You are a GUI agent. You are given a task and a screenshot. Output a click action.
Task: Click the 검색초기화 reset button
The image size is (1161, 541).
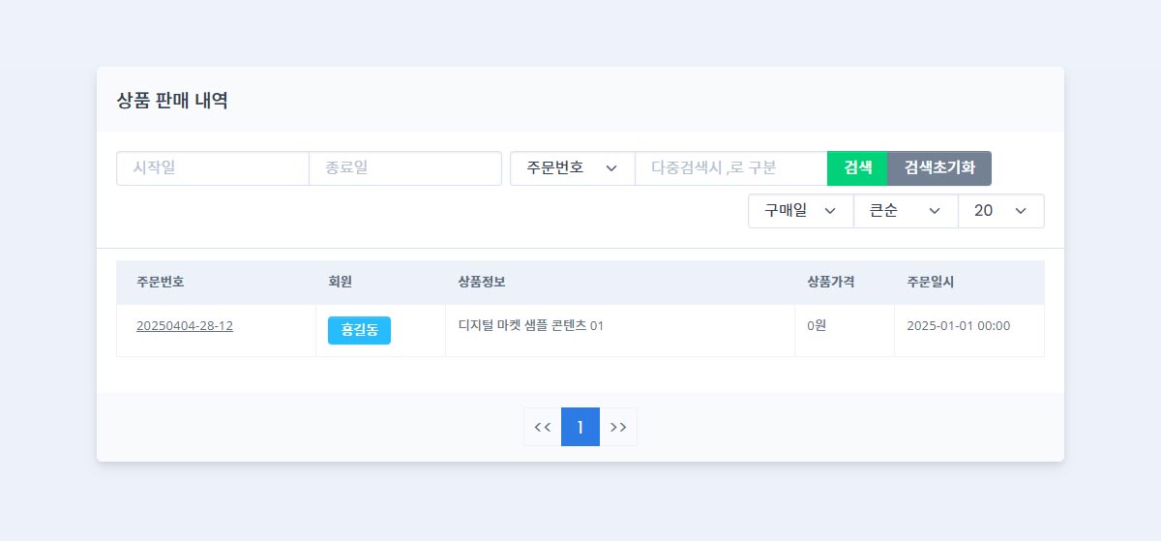point(939,168)
